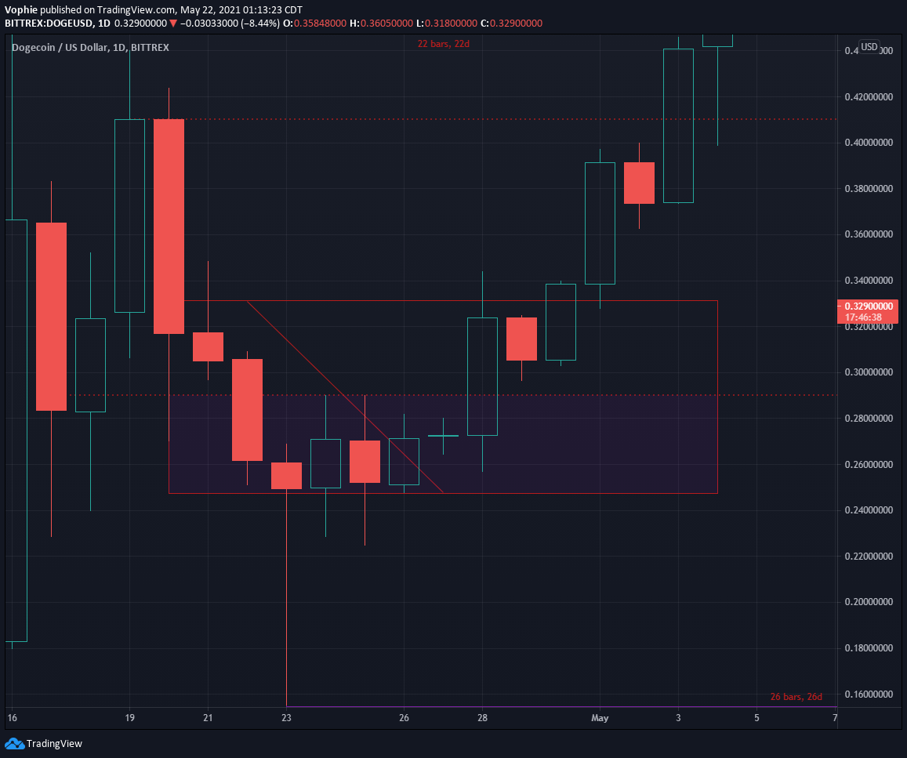The width and height of the screenshot is (907, 758).
Task: Click the 0.34000000 price axis label
Action: [x=869, y=281]
